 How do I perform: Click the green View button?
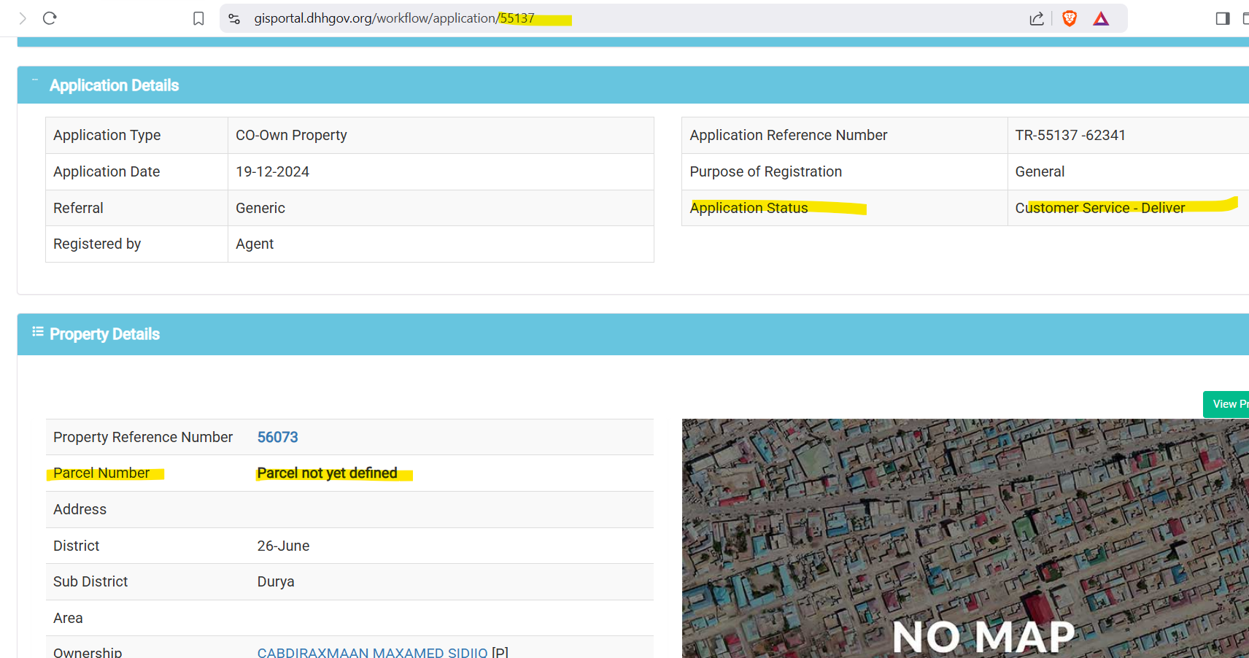point(1226,404)
